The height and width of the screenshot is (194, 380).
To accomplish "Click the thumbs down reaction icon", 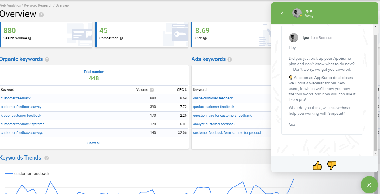I will (332, 165).
